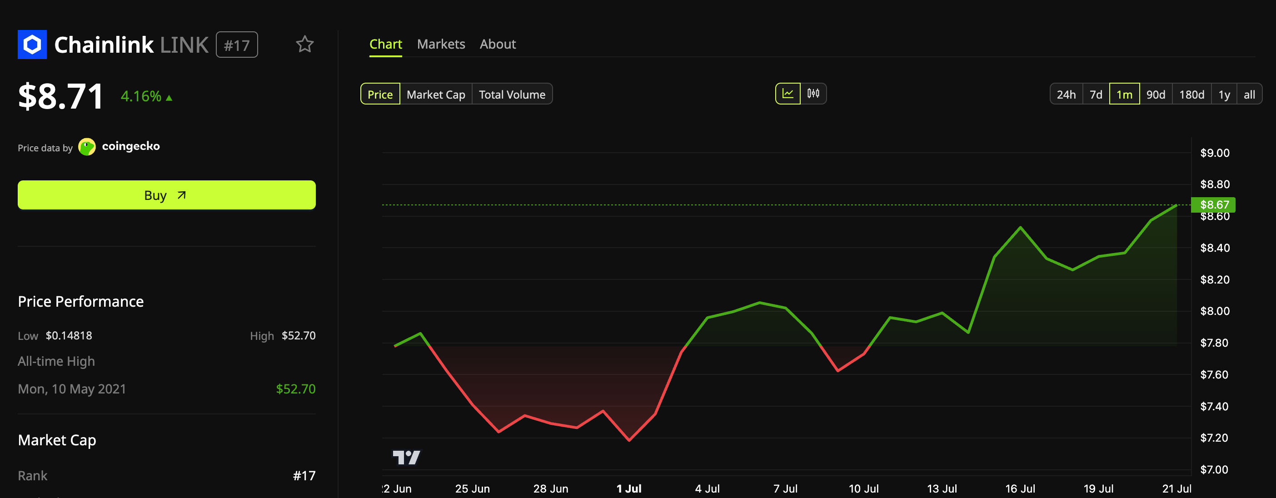This screenshot has width=1276, height=498.
Task: Click the Chainlink LINK title
Action: (131, 45)
